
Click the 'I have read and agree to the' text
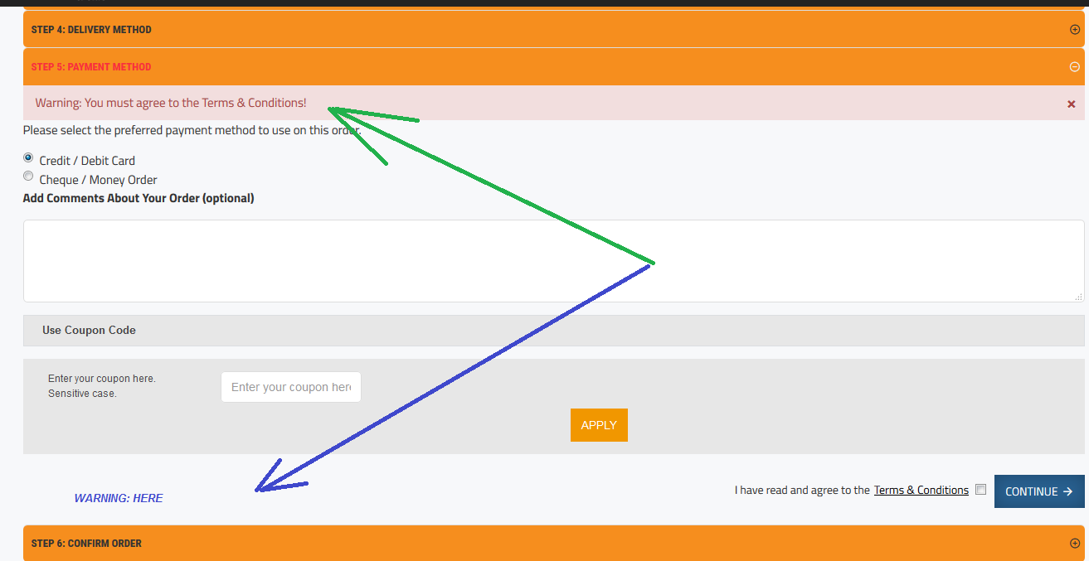[x=802, y=490]
